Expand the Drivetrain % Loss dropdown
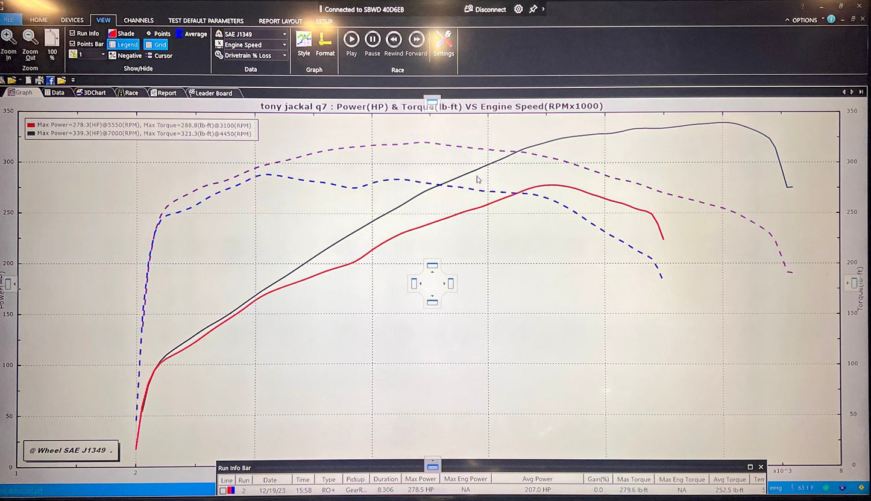The width and height of the screenshot is (871, 501). [x=284, y=55]
